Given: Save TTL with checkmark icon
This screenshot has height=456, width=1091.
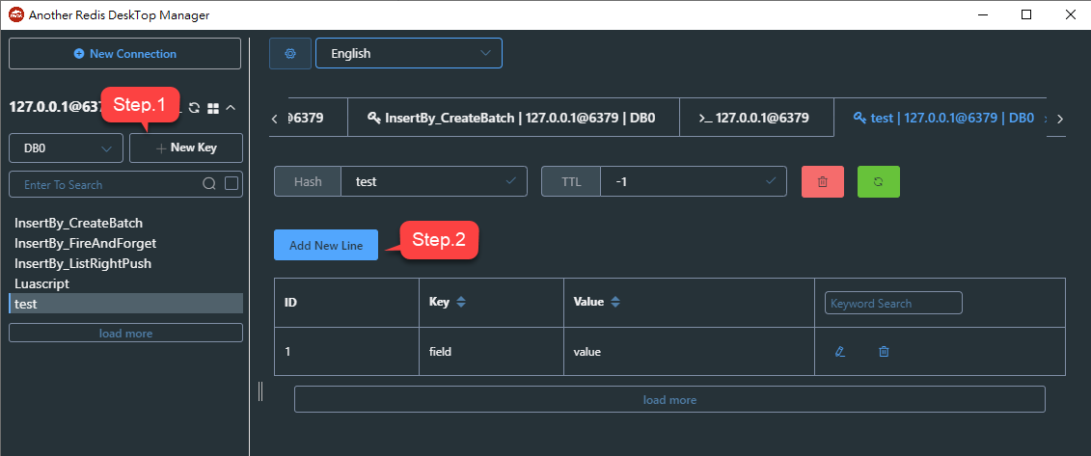Looking at the screenshot, I should [x=770, y=180].
